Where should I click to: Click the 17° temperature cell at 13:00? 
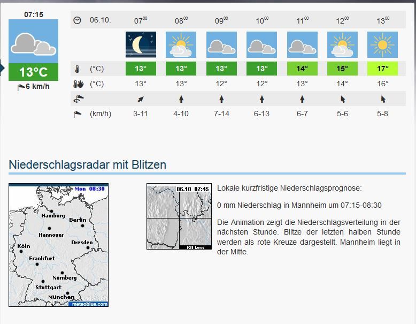(383, 69)
